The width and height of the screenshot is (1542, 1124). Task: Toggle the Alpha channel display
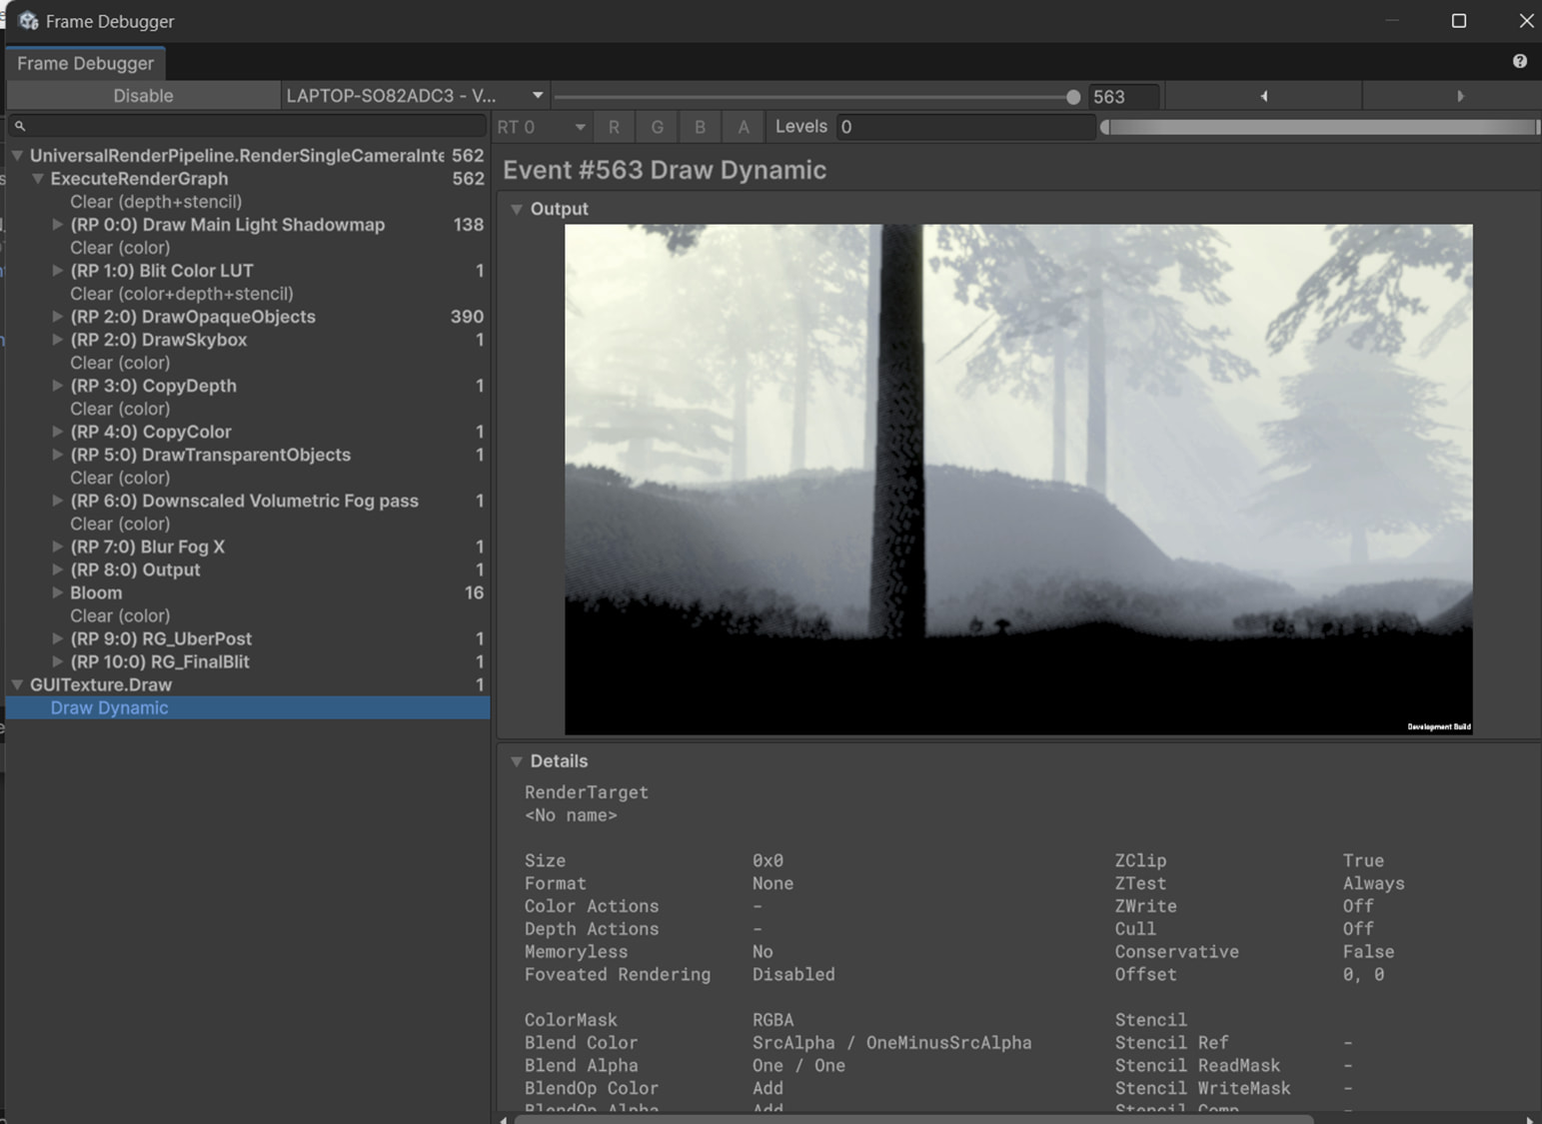tap(743, 126)
